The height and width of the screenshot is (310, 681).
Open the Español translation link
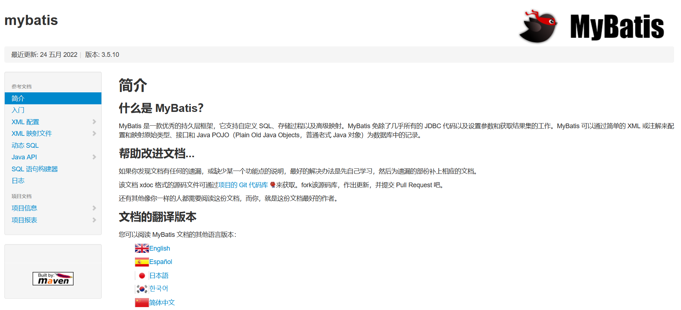pos(161,262)
